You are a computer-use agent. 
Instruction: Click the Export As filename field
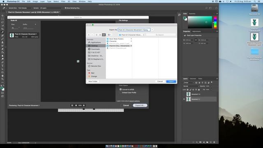tap(134, 30)
